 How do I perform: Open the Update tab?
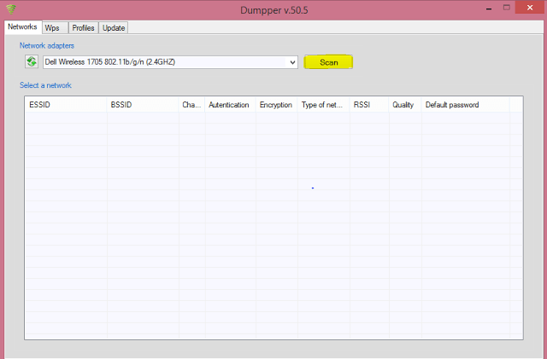coord(114,28)
